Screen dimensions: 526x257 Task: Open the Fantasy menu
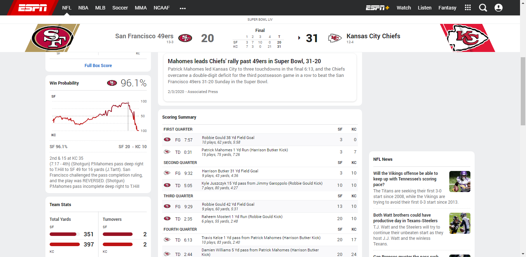[x=447, y=8]
